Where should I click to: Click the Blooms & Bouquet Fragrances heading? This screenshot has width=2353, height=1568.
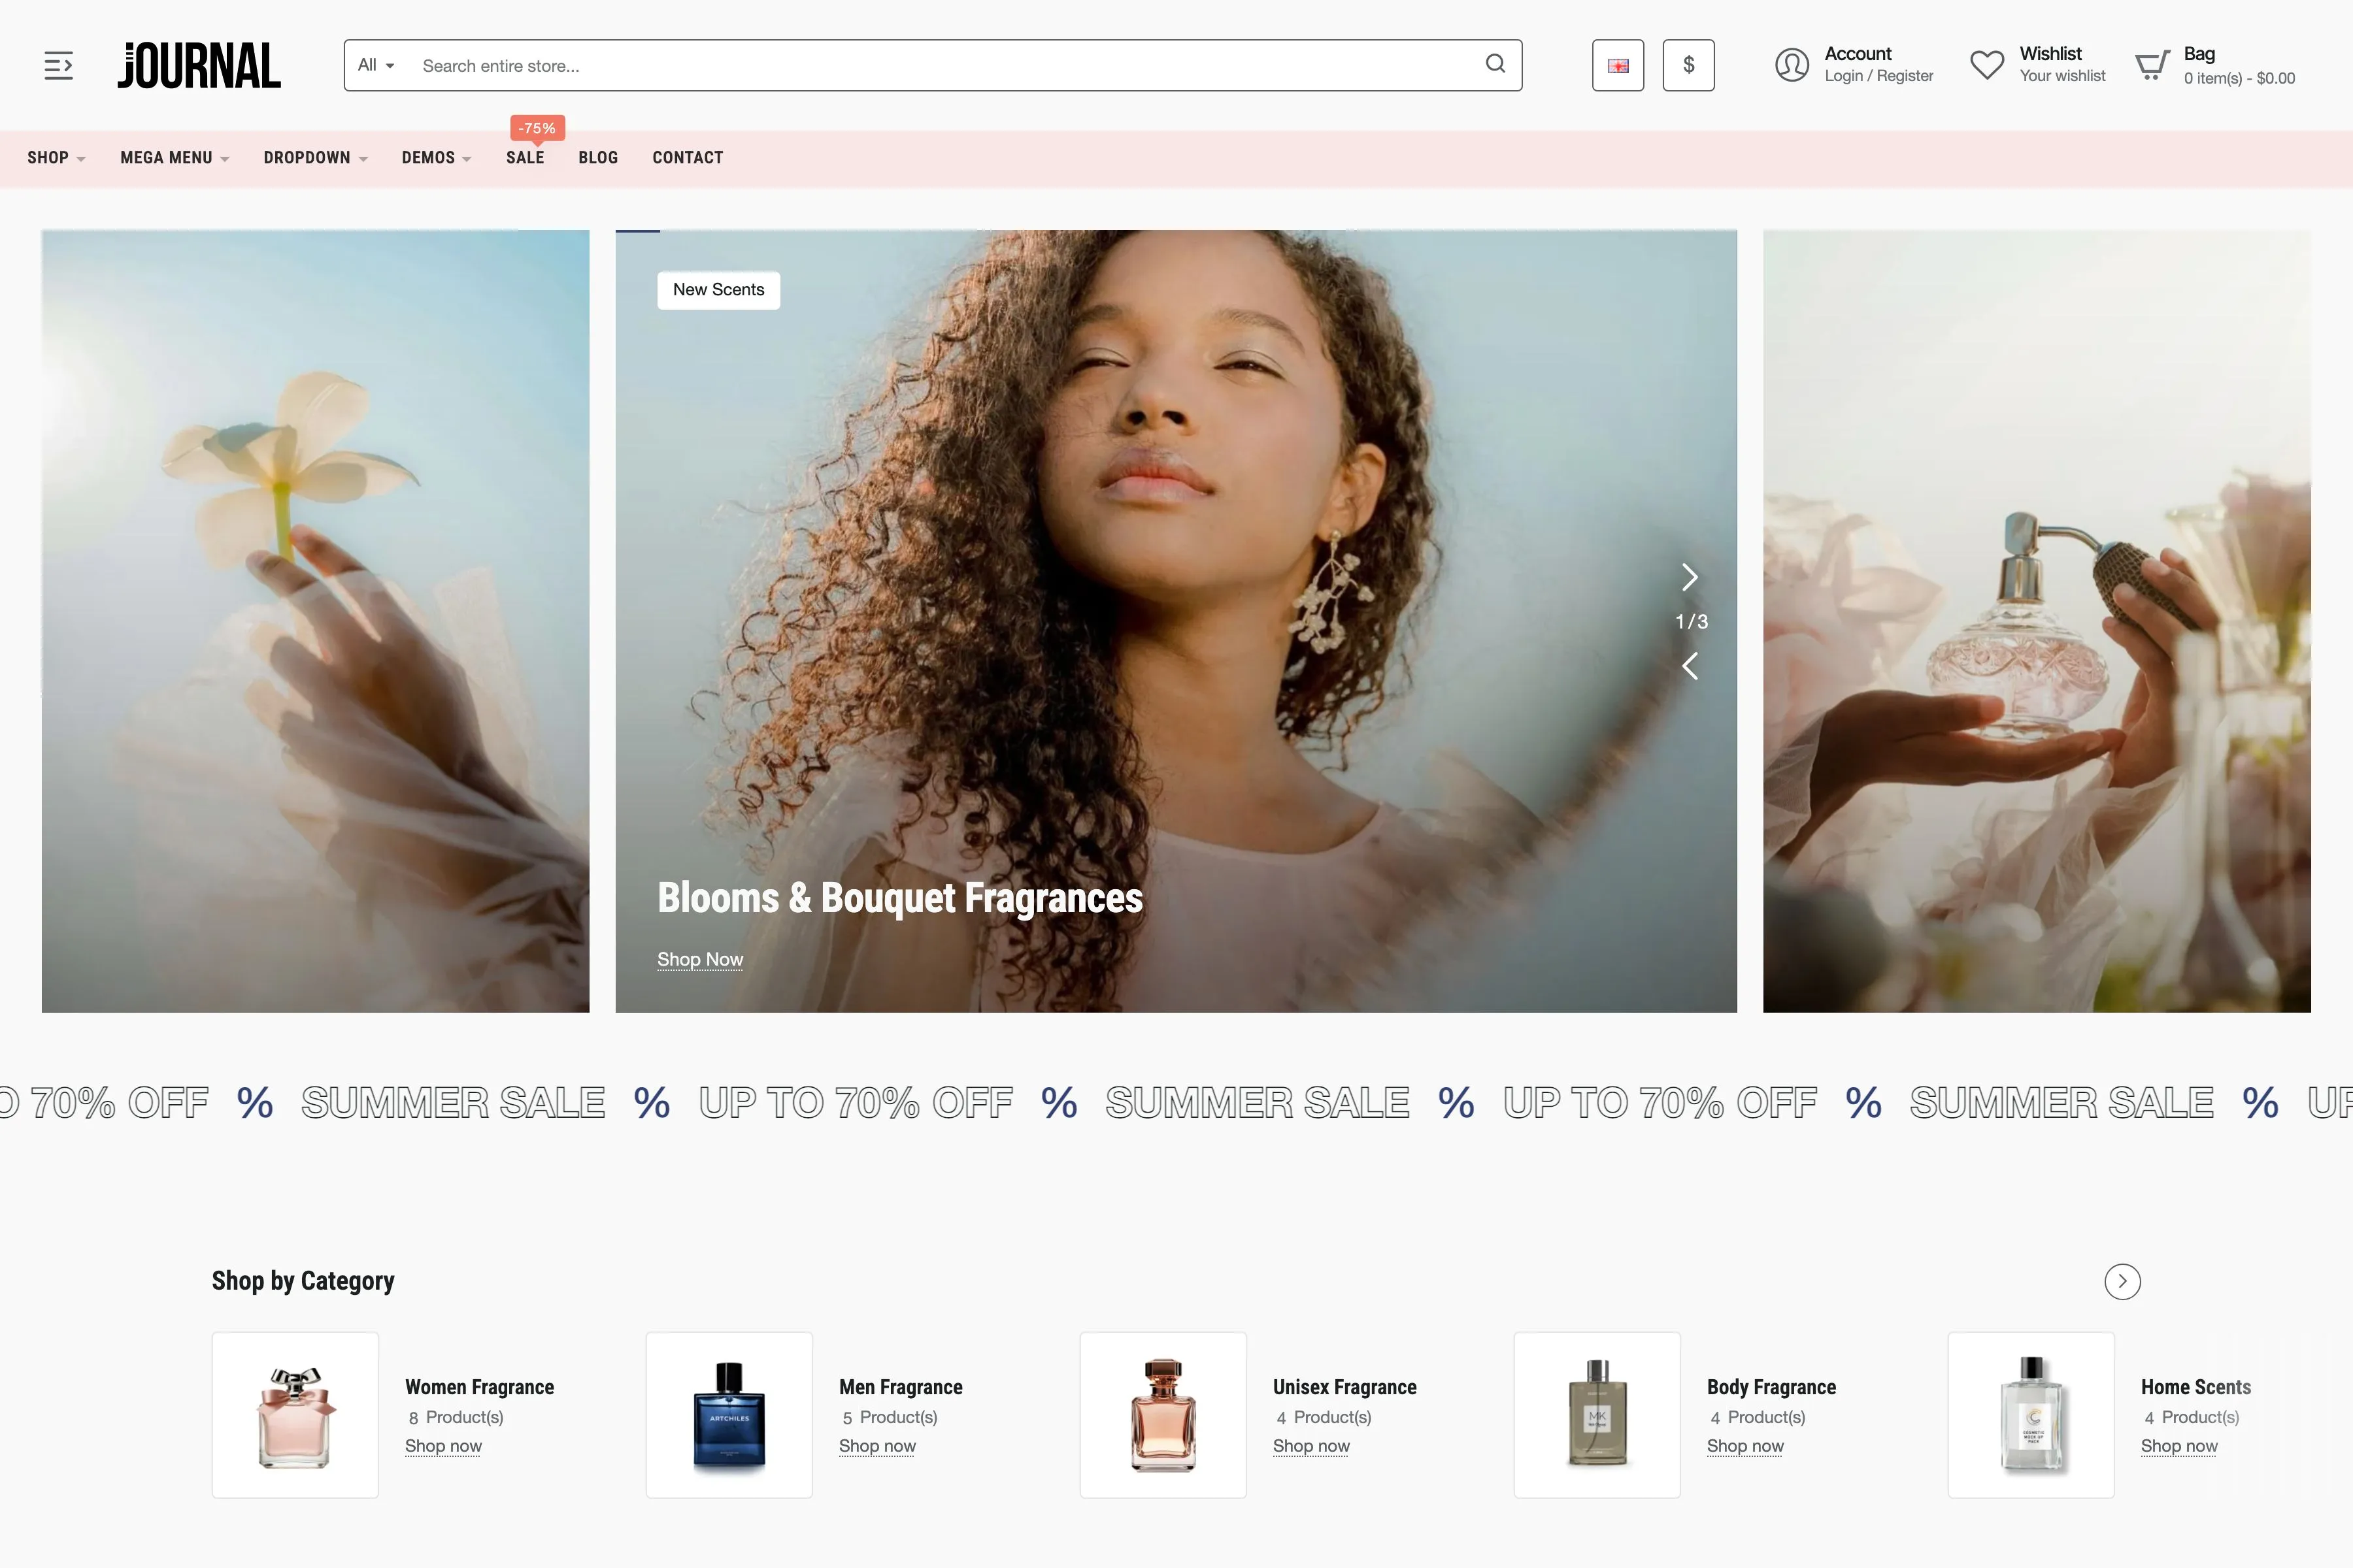[x=899, y=897]
